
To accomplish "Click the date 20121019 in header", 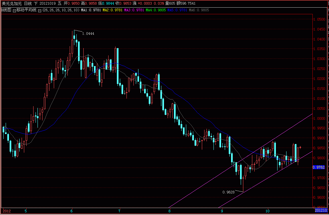I will click(48, 3).
